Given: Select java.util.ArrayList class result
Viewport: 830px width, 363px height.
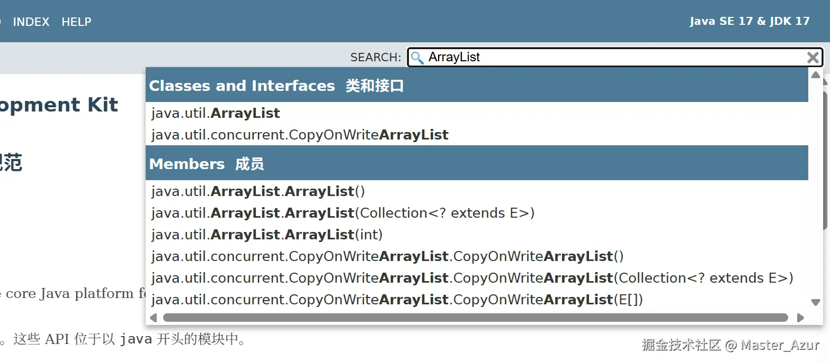Looking at the screenshot, I should click(216, 113).
